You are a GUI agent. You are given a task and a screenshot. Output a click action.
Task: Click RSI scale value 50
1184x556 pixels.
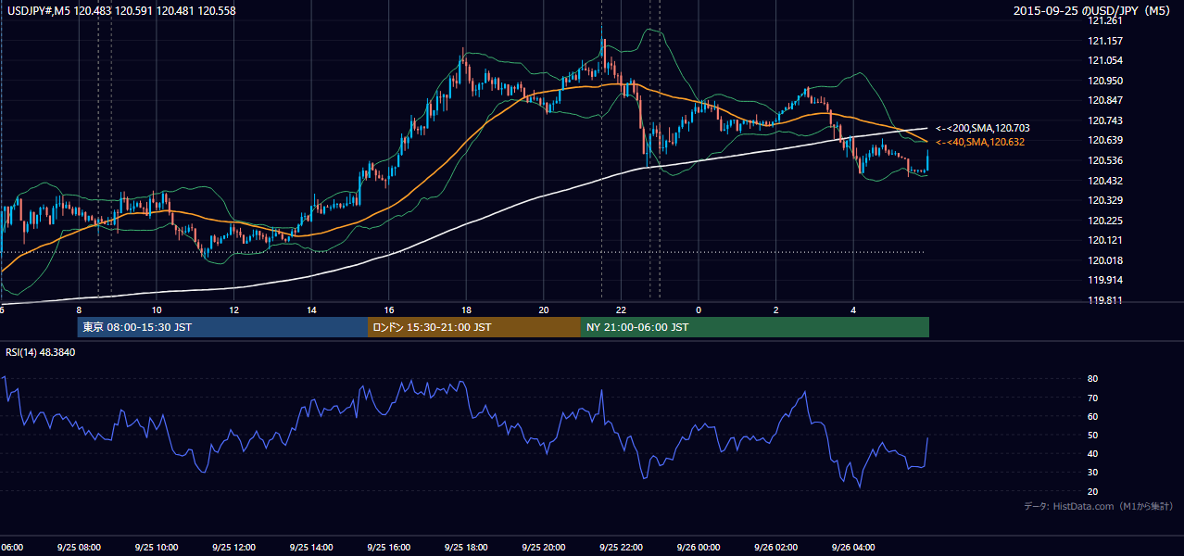pos(1093,435)
